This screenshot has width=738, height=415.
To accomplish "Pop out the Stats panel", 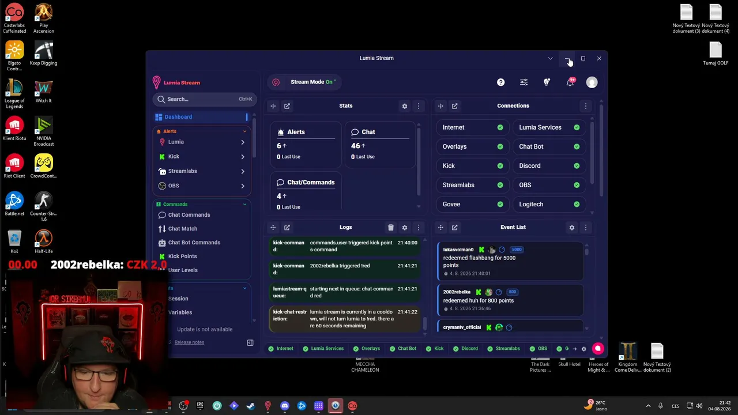I will click(x=287, y=106).
